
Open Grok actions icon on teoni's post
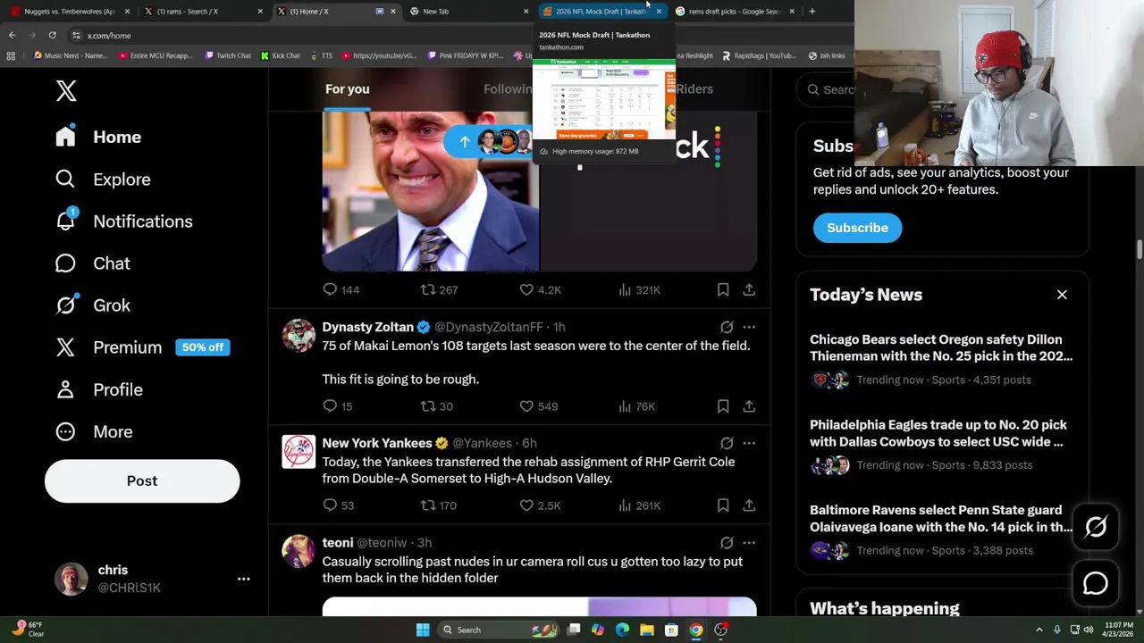[x=727, y=542]
